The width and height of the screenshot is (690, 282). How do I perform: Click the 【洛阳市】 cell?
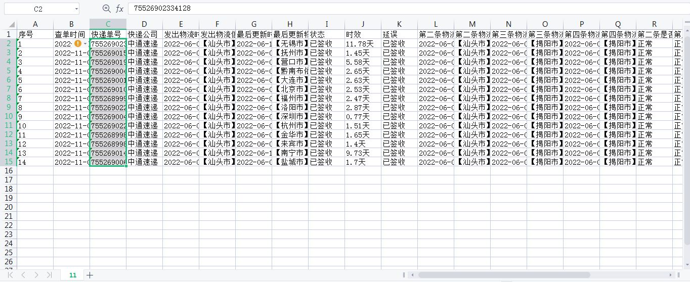(x=290, y=107)
